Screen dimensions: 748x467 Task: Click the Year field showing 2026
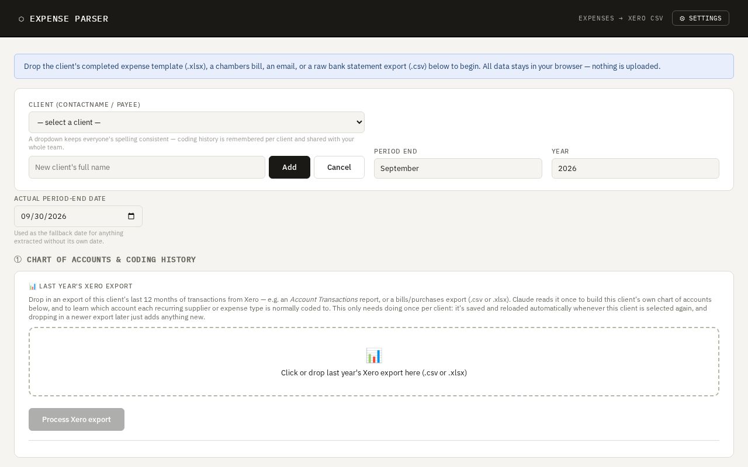[635, 168]
